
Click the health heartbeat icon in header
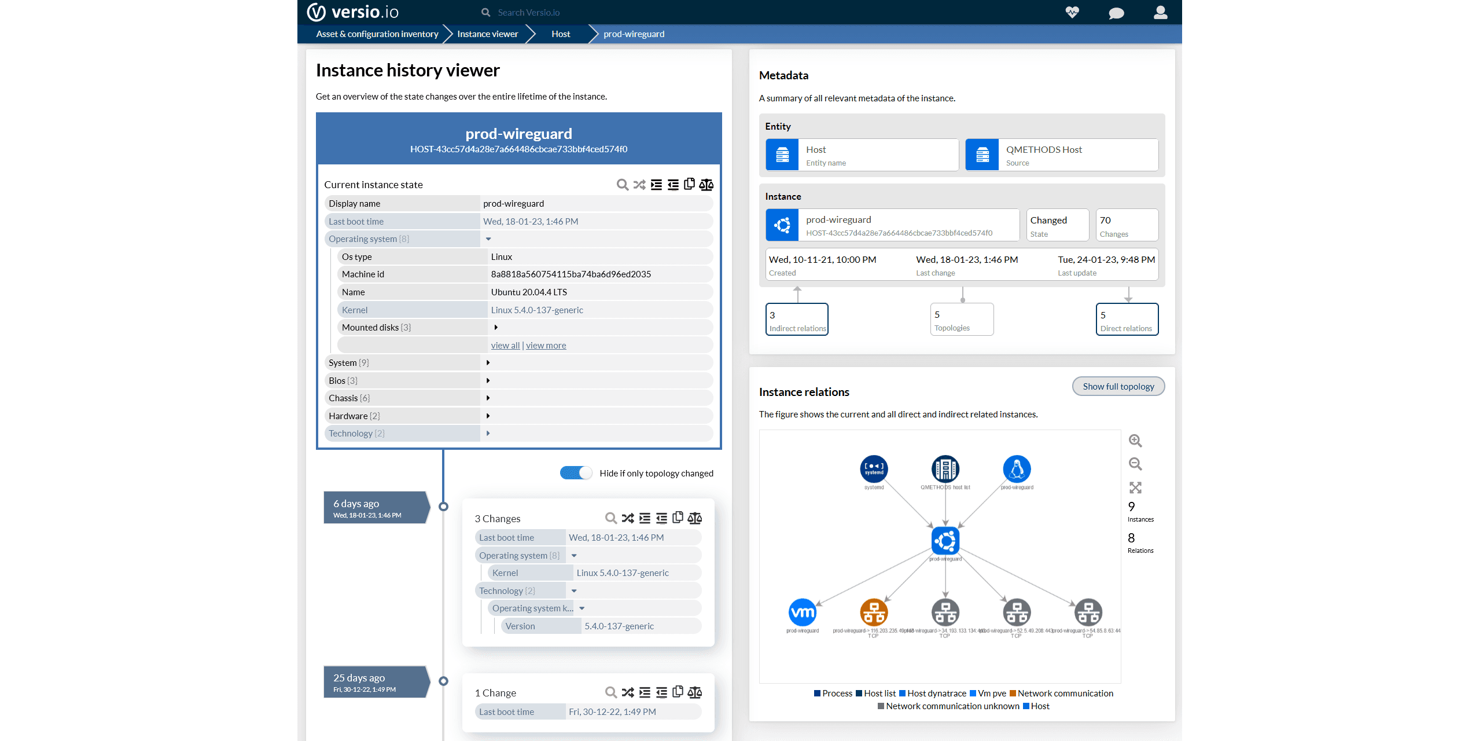tap(1072, 12)
